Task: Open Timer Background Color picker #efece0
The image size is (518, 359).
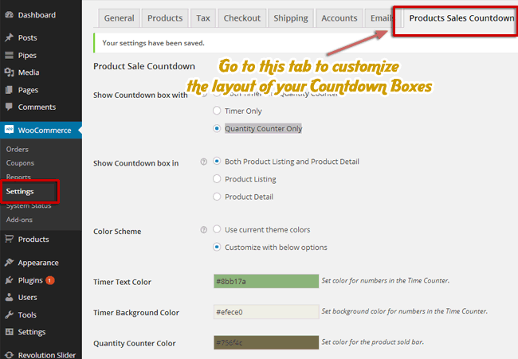Action: (266, 312)
